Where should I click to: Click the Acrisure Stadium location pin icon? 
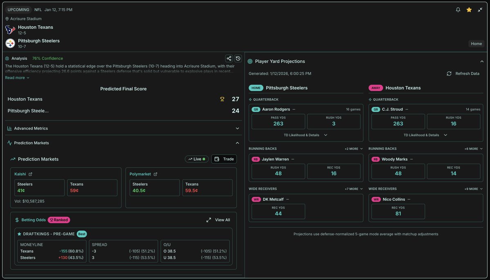tap(7, 19)
